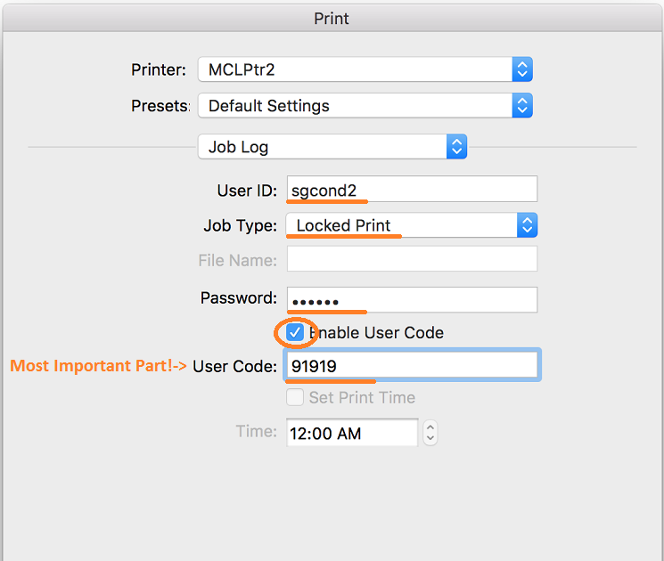The image size is (664, 561).
Task: Open the Presets Default Settings dropdown
Action: [x=365, y=105]
